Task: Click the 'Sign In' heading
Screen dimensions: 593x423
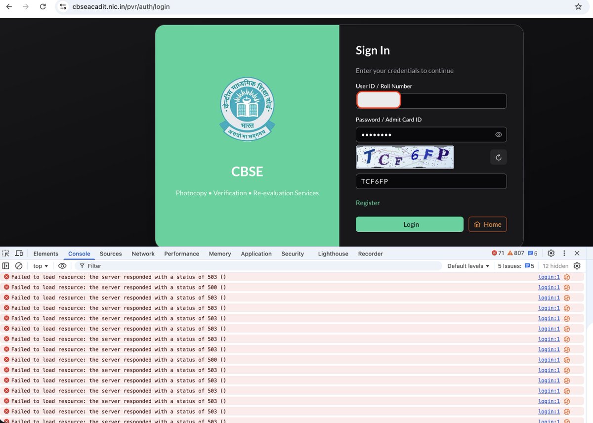Action: coord(373,50)
